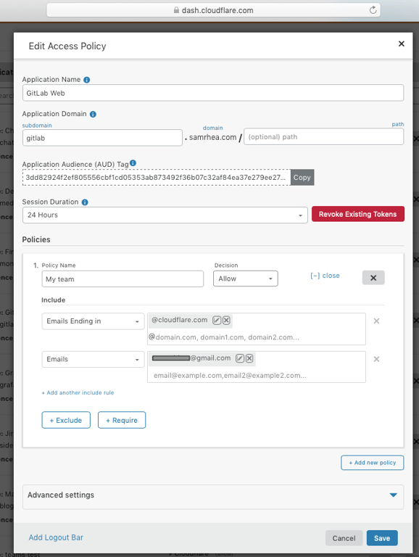Viewport: 419px width, 557px height.
Task: Open the Emails Ending in rule dropdown
Action: [x=93, y=321]
